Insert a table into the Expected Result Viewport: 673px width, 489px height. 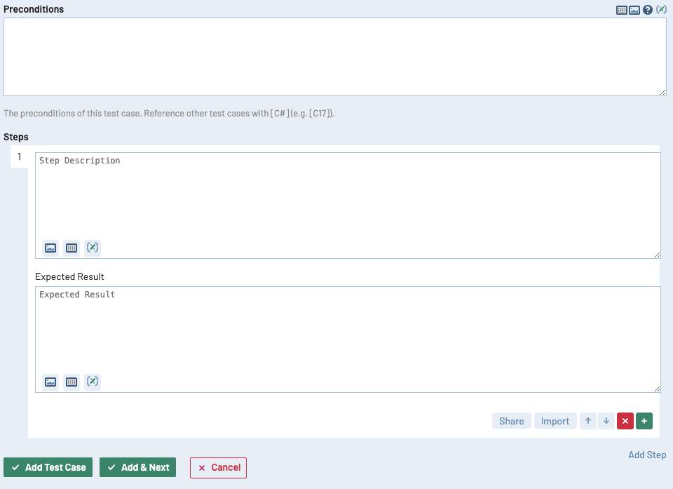coord(71,381)
